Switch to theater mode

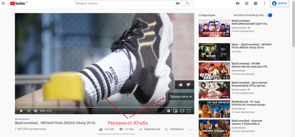[182, 111]
